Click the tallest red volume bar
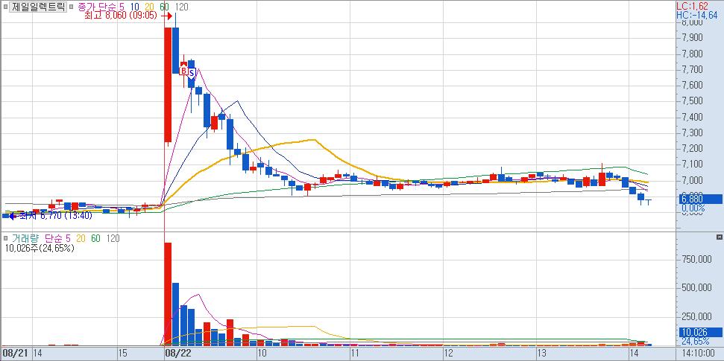The image size is (724, 361). (x=168, y=294)
